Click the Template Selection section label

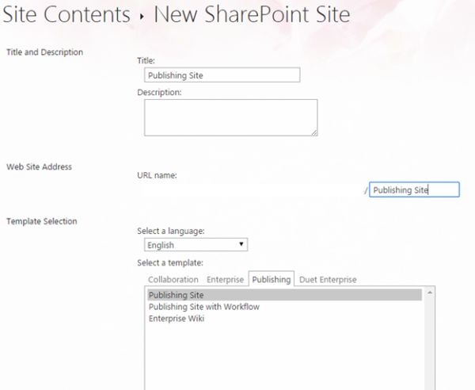42,221
